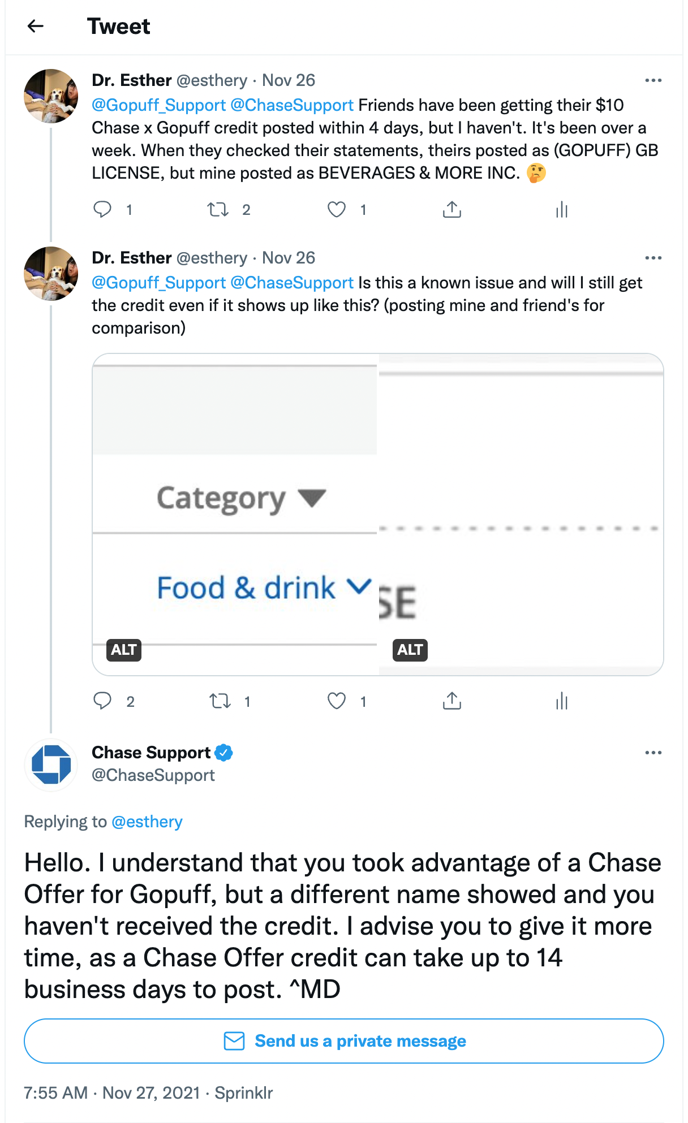The height and width of the screenshot is (1123, 688).
Task: Share the first Dr. Esther tweet
Action: [x=451, y=210]
